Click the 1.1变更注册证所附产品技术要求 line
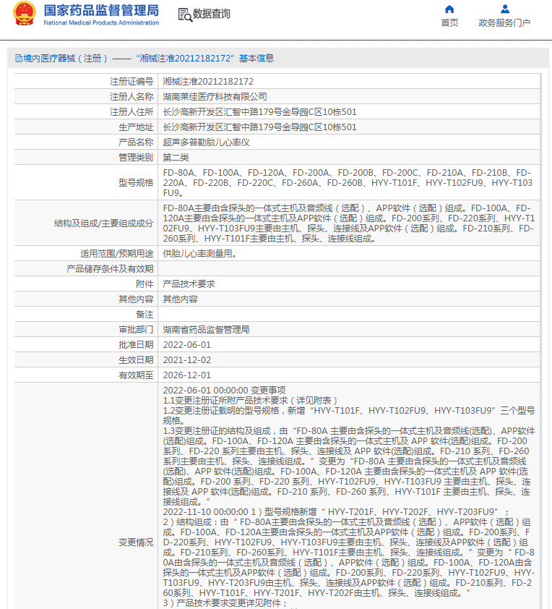The image size is (552, 609). coord(250,401)
